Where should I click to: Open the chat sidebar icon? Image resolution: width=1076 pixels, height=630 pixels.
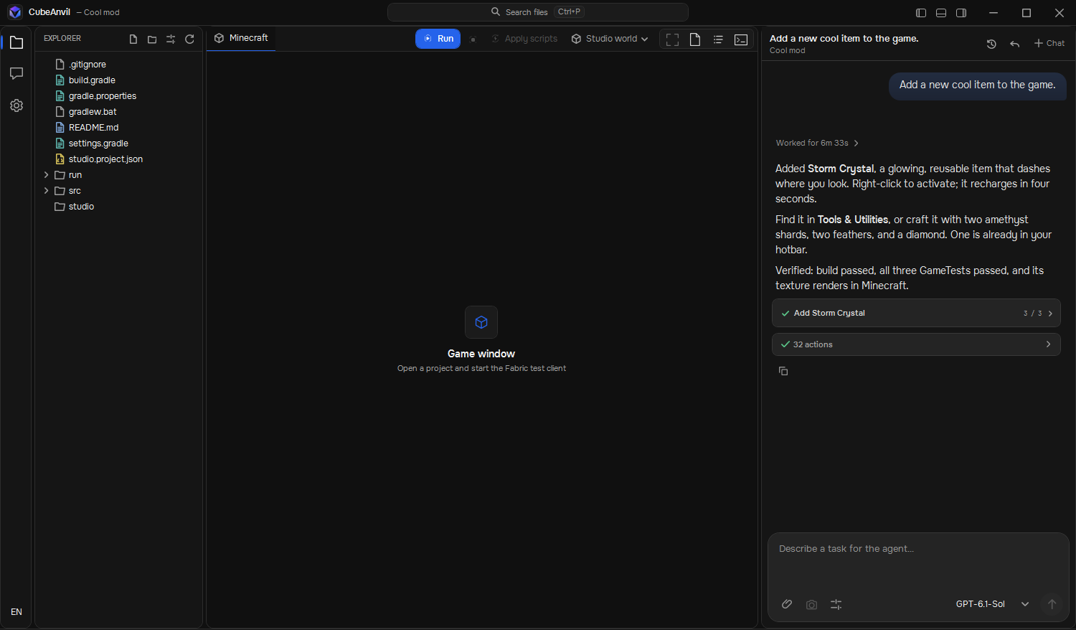click(x=16, y=74)
